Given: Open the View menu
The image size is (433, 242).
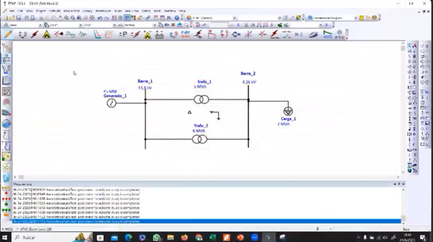Looking at the screenshot, I should [x=29, y=11].
